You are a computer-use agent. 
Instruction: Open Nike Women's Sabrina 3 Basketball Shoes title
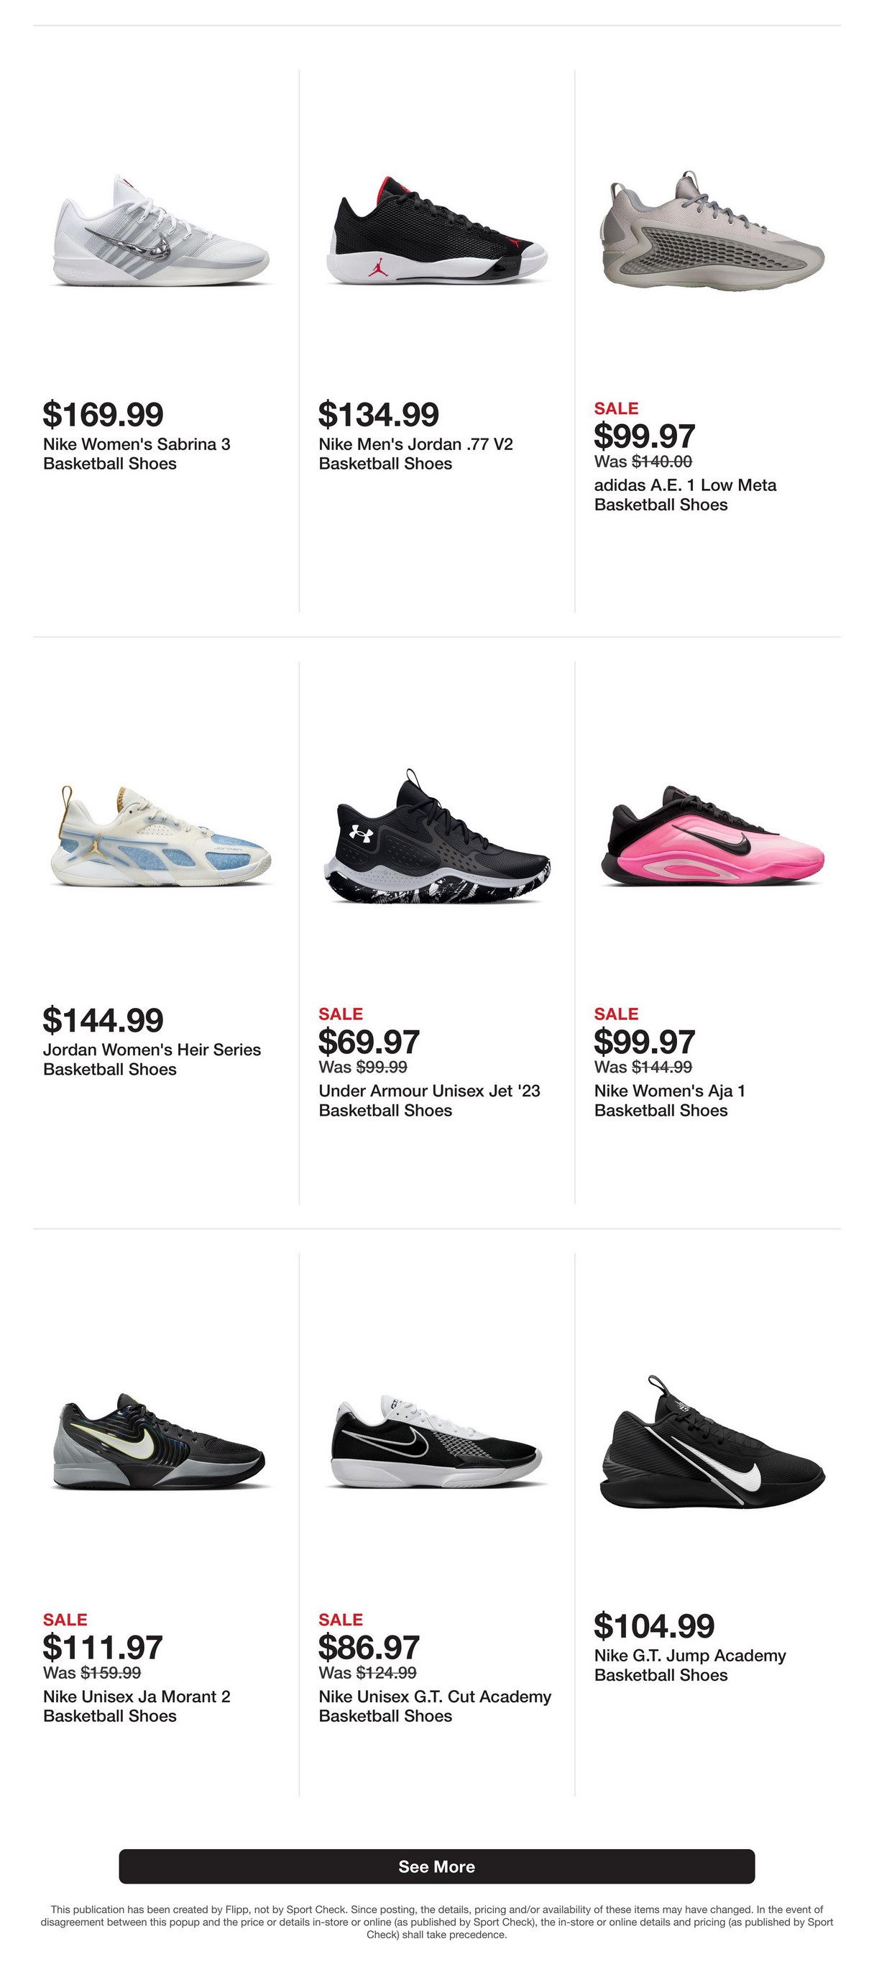point(137,454)
